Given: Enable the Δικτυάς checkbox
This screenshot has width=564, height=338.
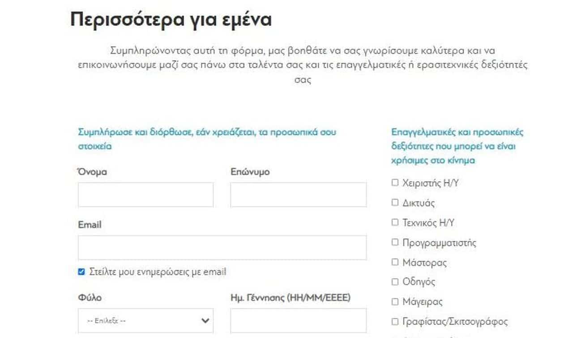Looking at the screenshot, I should click(x=395, y=203).
